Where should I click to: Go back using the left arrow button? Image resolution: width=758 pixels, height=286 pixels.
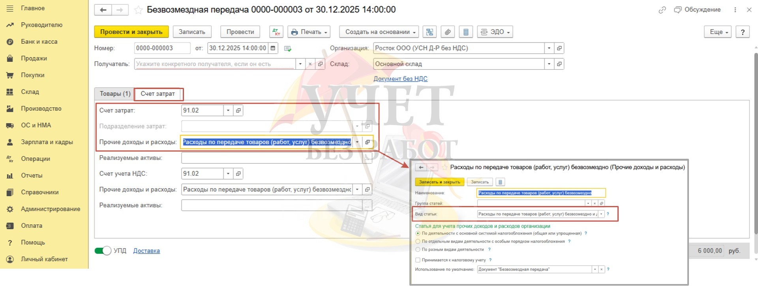coord(103,10)
